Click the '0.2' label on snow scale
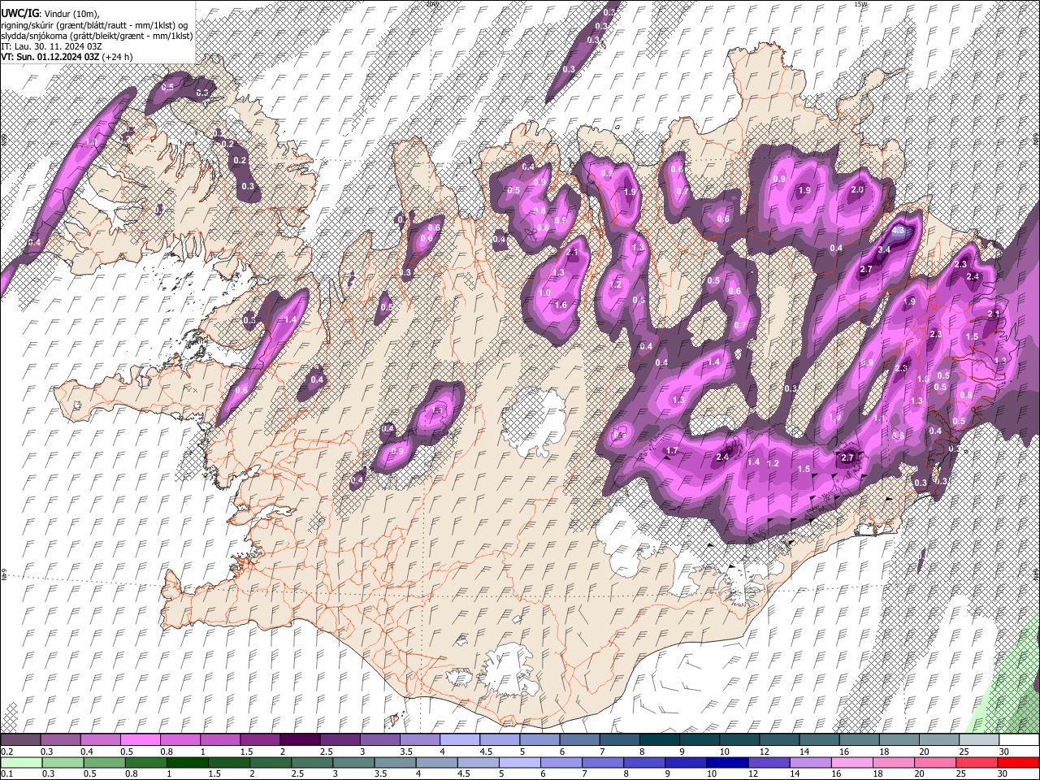The image size is (1040, 780). (6, 752)
